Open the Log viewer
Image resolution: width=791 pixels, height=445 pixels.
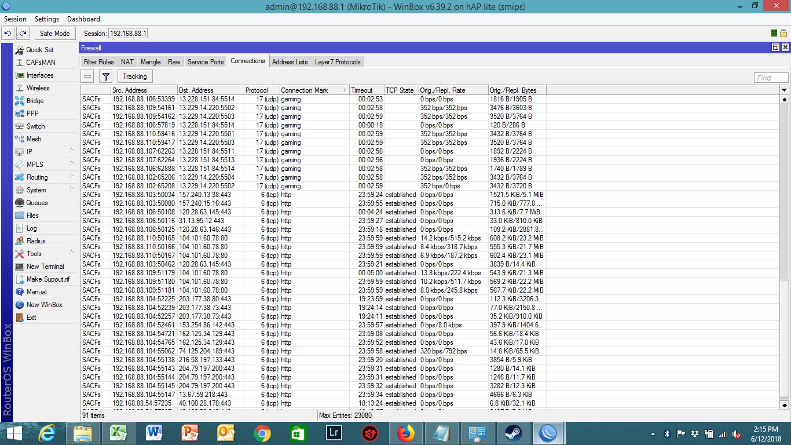click(46, 228)
